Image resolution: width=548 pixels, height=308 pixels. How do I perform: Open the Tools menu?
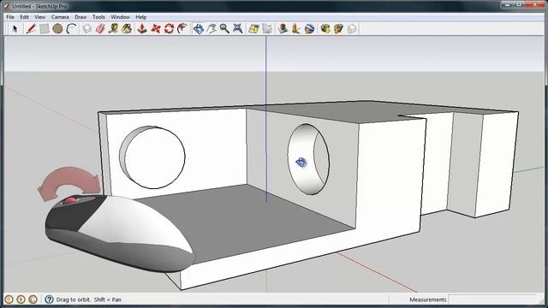(x=98, y=17)
